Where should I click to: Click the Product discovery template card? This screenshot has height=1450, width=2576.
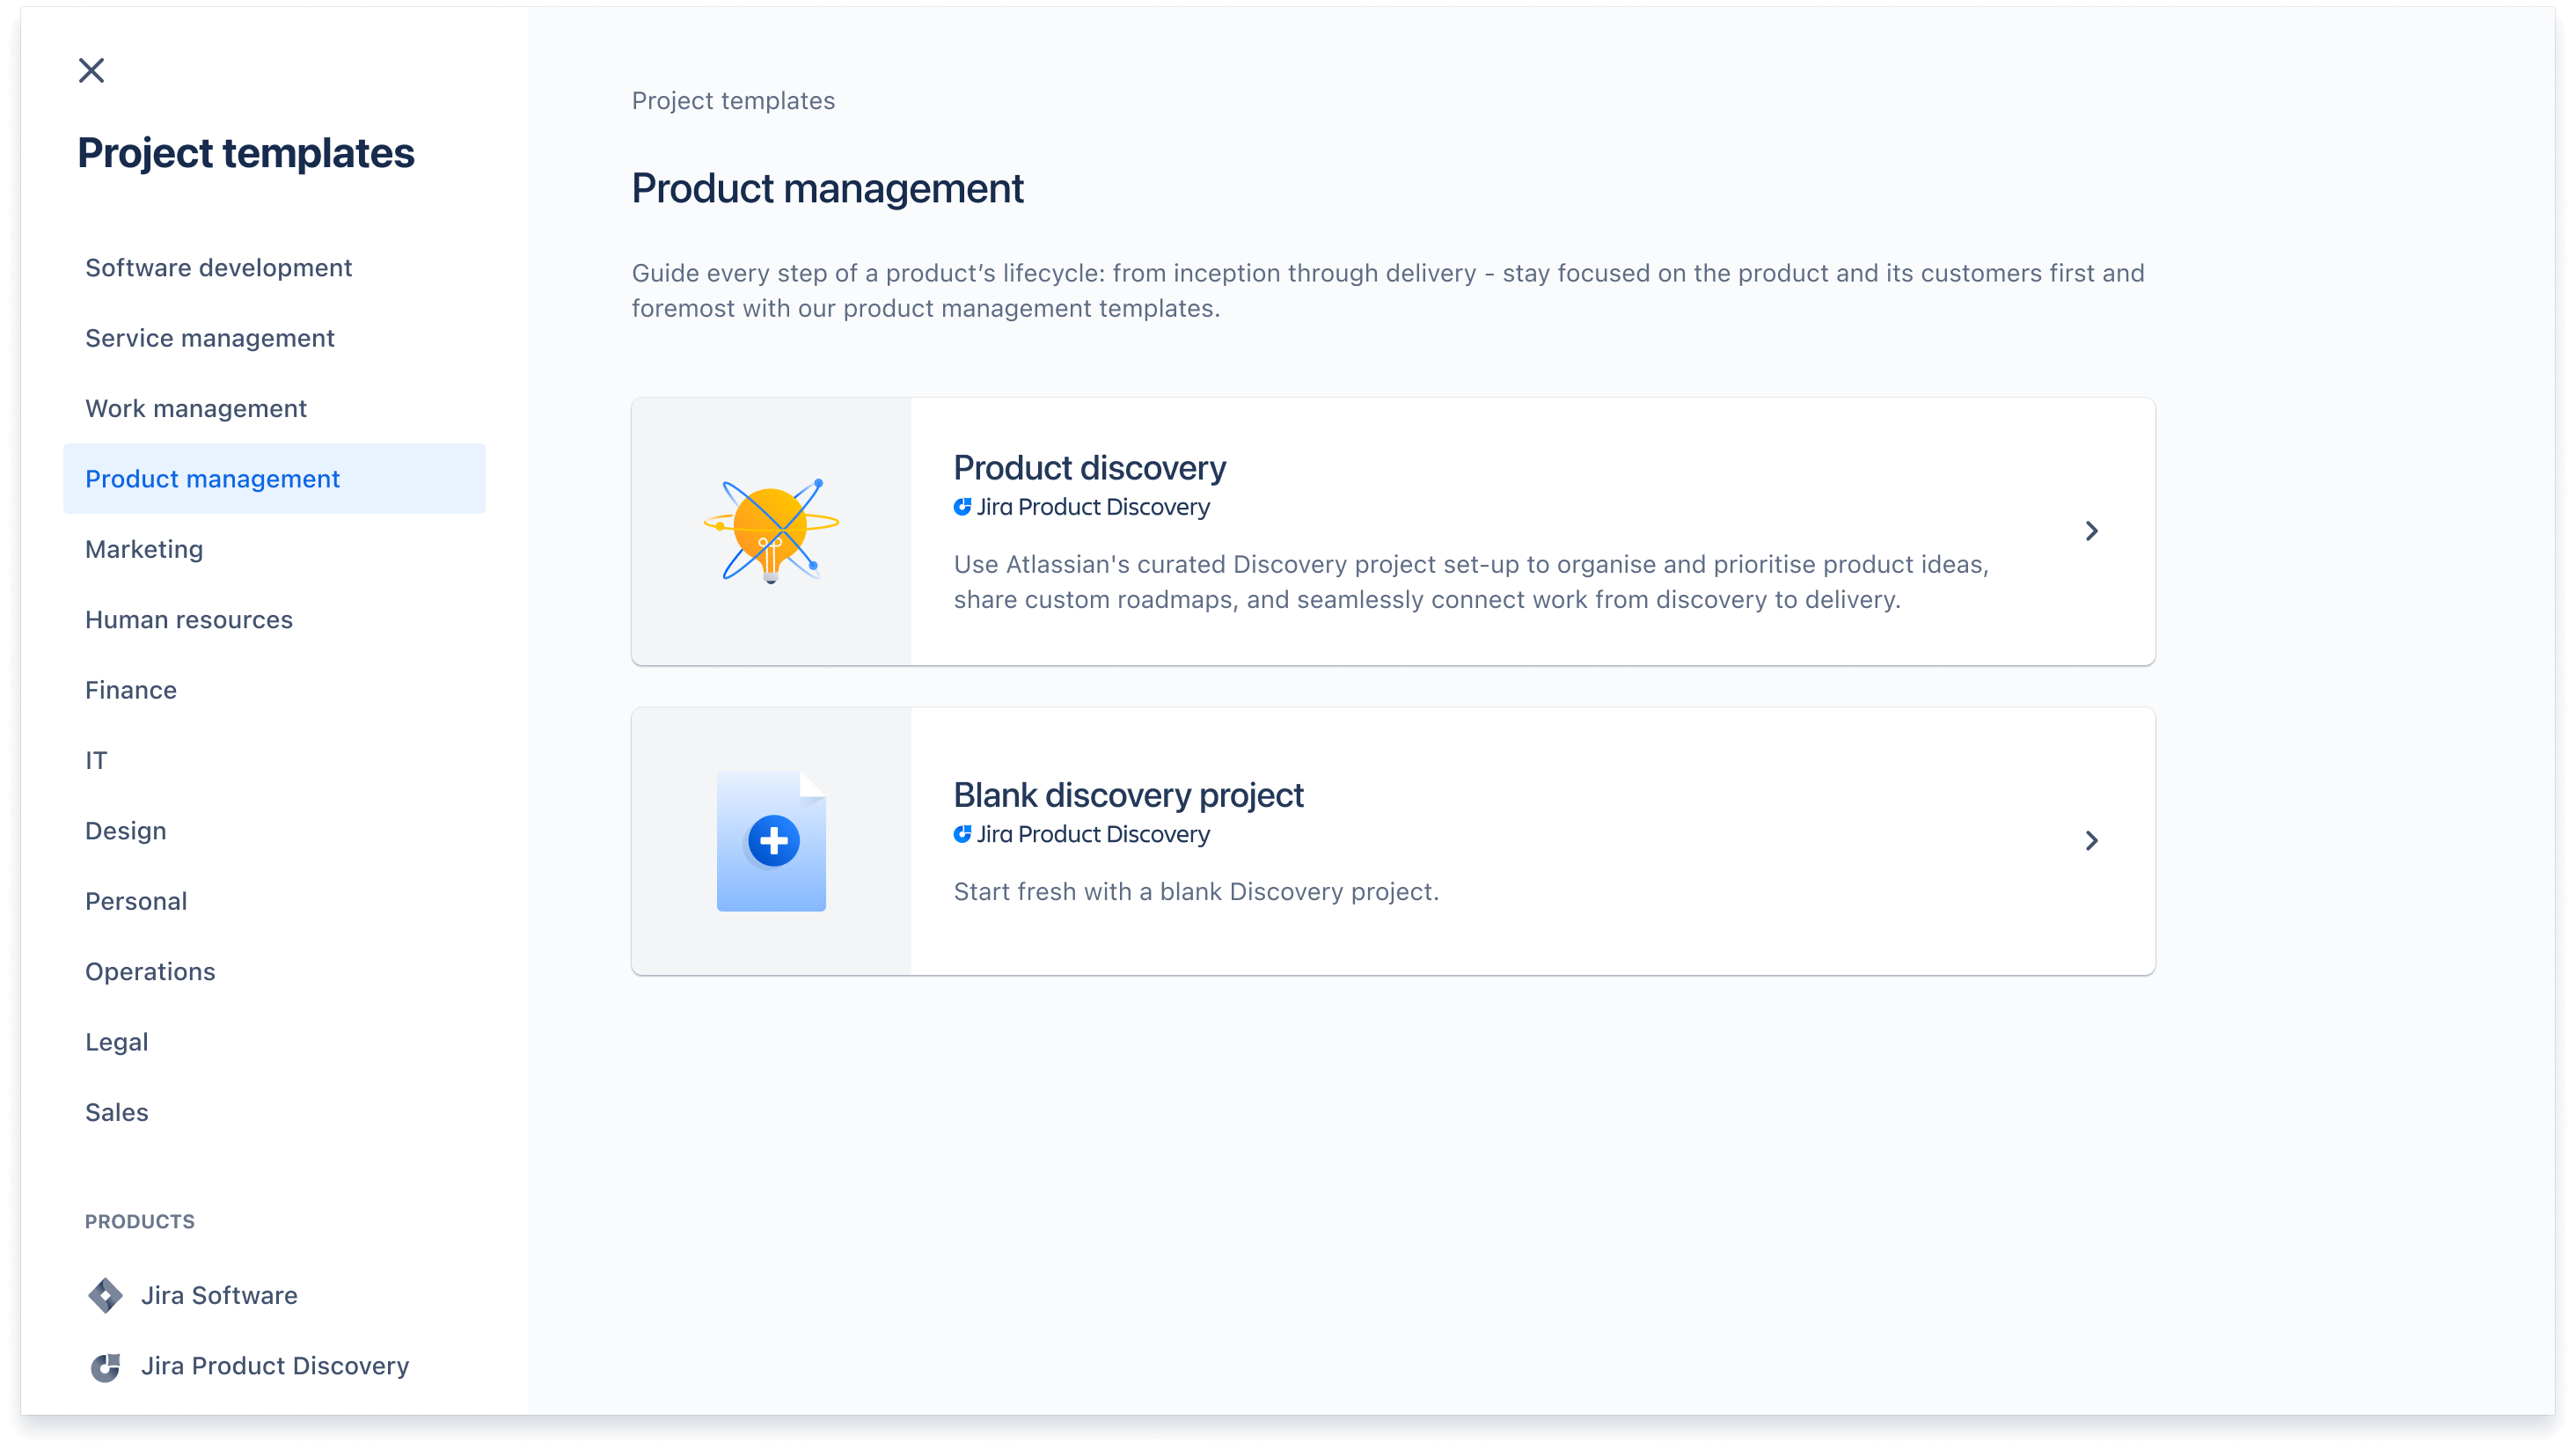(x=1393, y=531)
